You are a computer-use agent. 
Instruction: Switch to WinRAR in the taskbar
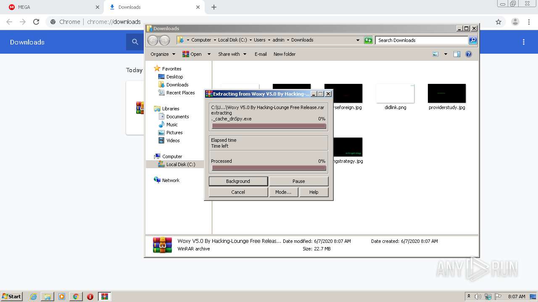click(x=105, y=297)
